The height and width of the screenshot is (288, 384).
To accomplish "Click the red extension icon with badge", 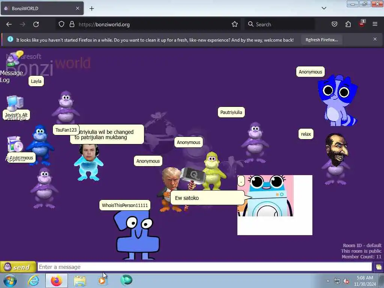I will [x=362, y=24].
